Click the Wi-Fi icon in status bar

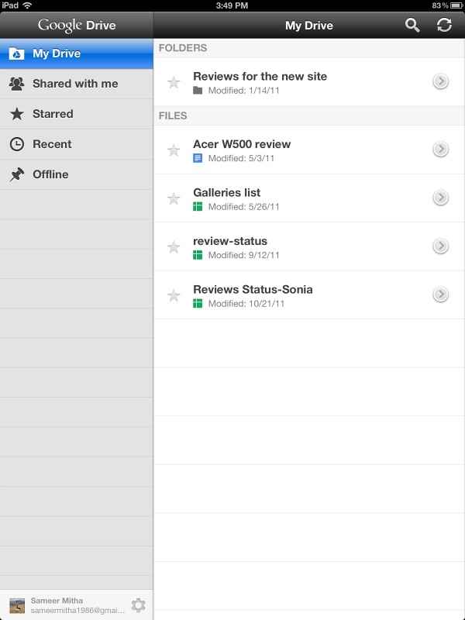pyautogui.click(x=27, y=5)
